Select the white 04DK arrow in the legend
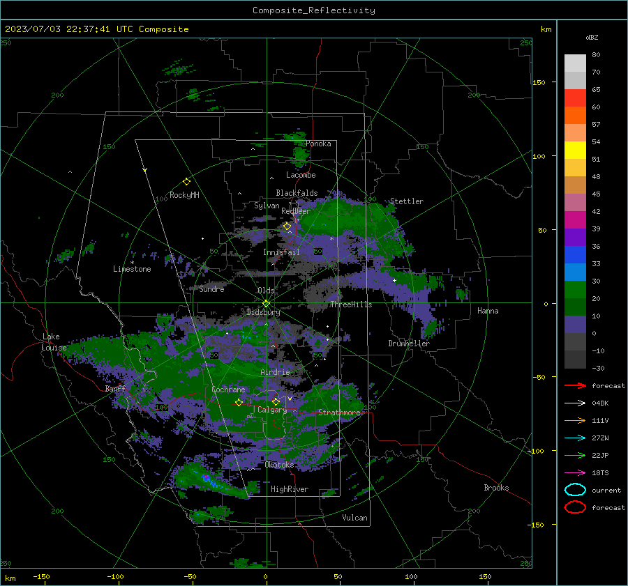Image resolution: width=628 pixels, height=586 pixels. [x=575, y=403]
